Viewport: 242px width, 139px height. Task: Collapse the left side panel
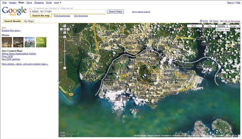(x=58, y=81)
